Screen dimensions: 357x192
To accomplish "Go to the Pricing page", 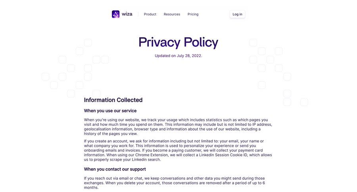I will pos(193,14).
